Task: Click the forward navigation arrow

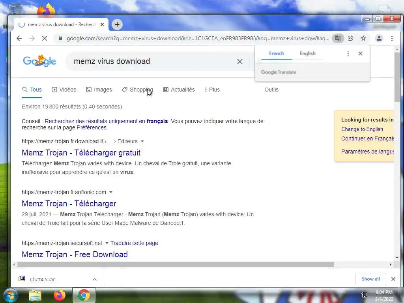Action: pos(32,38)
